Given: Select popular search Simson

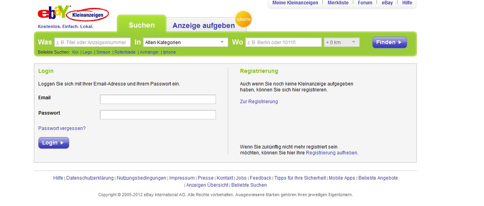Looking at the screenshot, I should pos(103,52).
